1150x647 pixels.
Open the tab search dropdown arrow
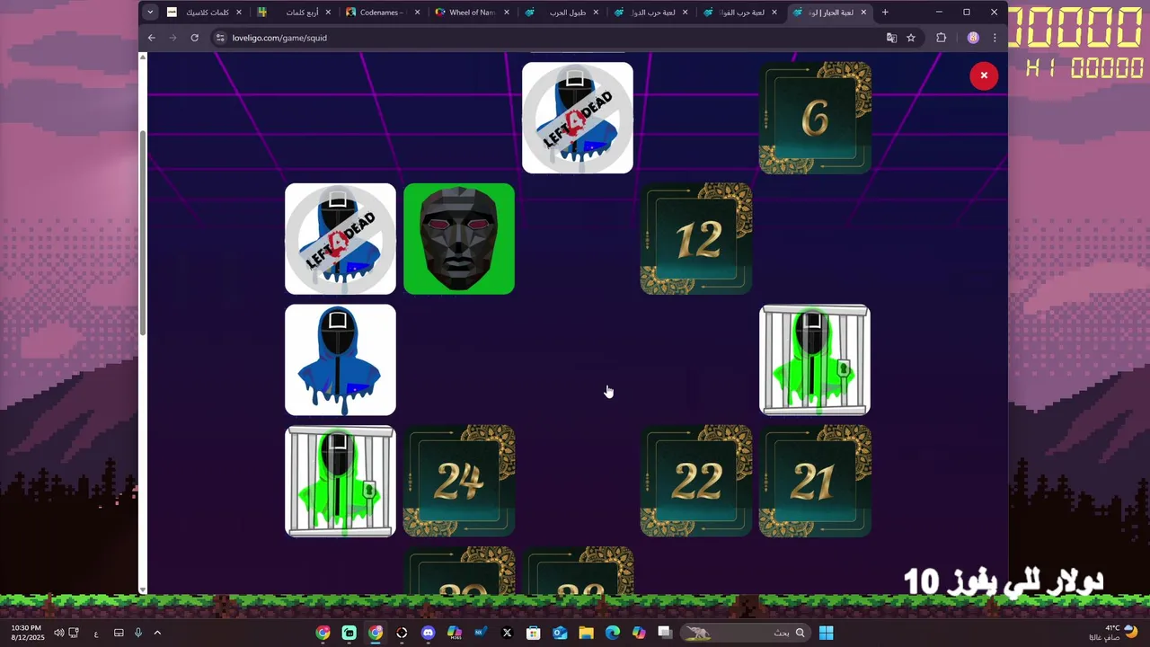click(x=150, y=13)
